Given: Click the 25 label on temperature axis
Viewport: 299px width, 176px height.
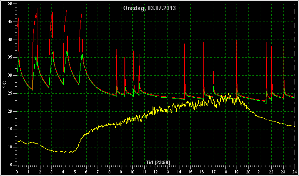Looking at the screenshot, I should tap(10, 93).
